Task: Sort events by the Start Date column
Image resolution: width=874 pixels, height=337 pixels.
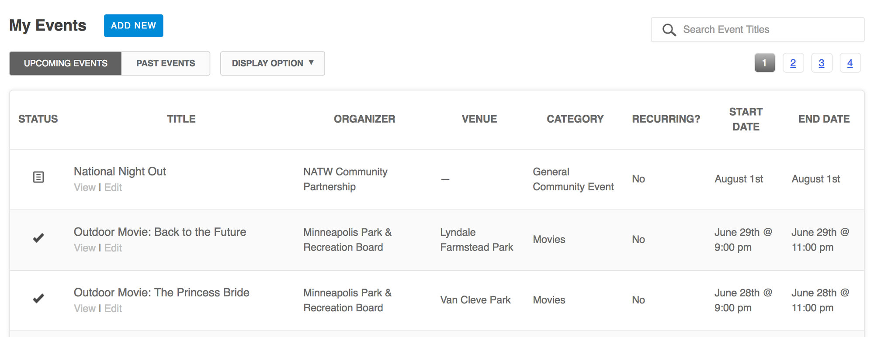Action: (x=746, y=119)
